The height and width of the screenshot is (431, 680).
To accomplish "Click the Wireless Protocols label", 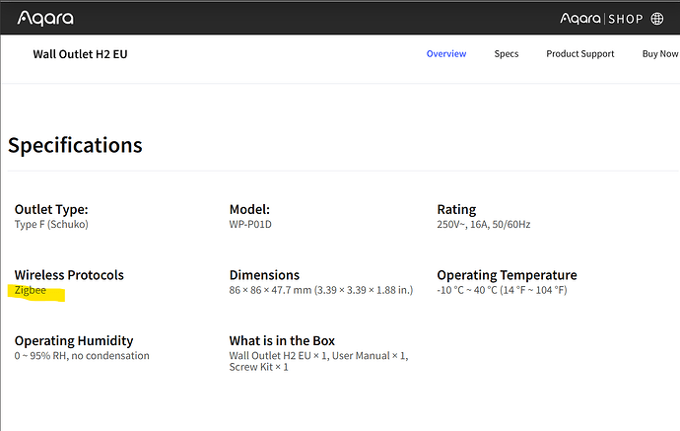I will 69,275.
